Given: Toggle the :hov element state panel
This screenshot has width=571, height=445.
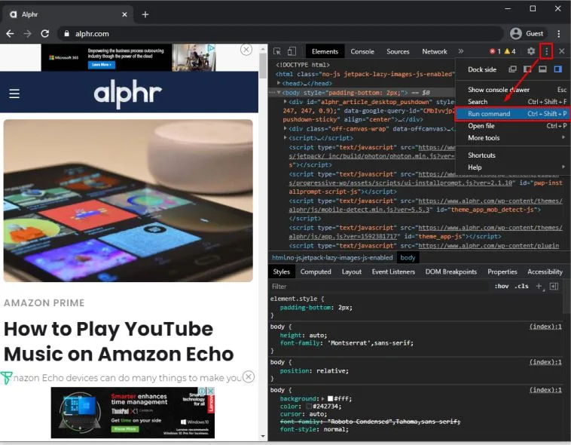Looking at the screenshot, I should tap(502, 287).
